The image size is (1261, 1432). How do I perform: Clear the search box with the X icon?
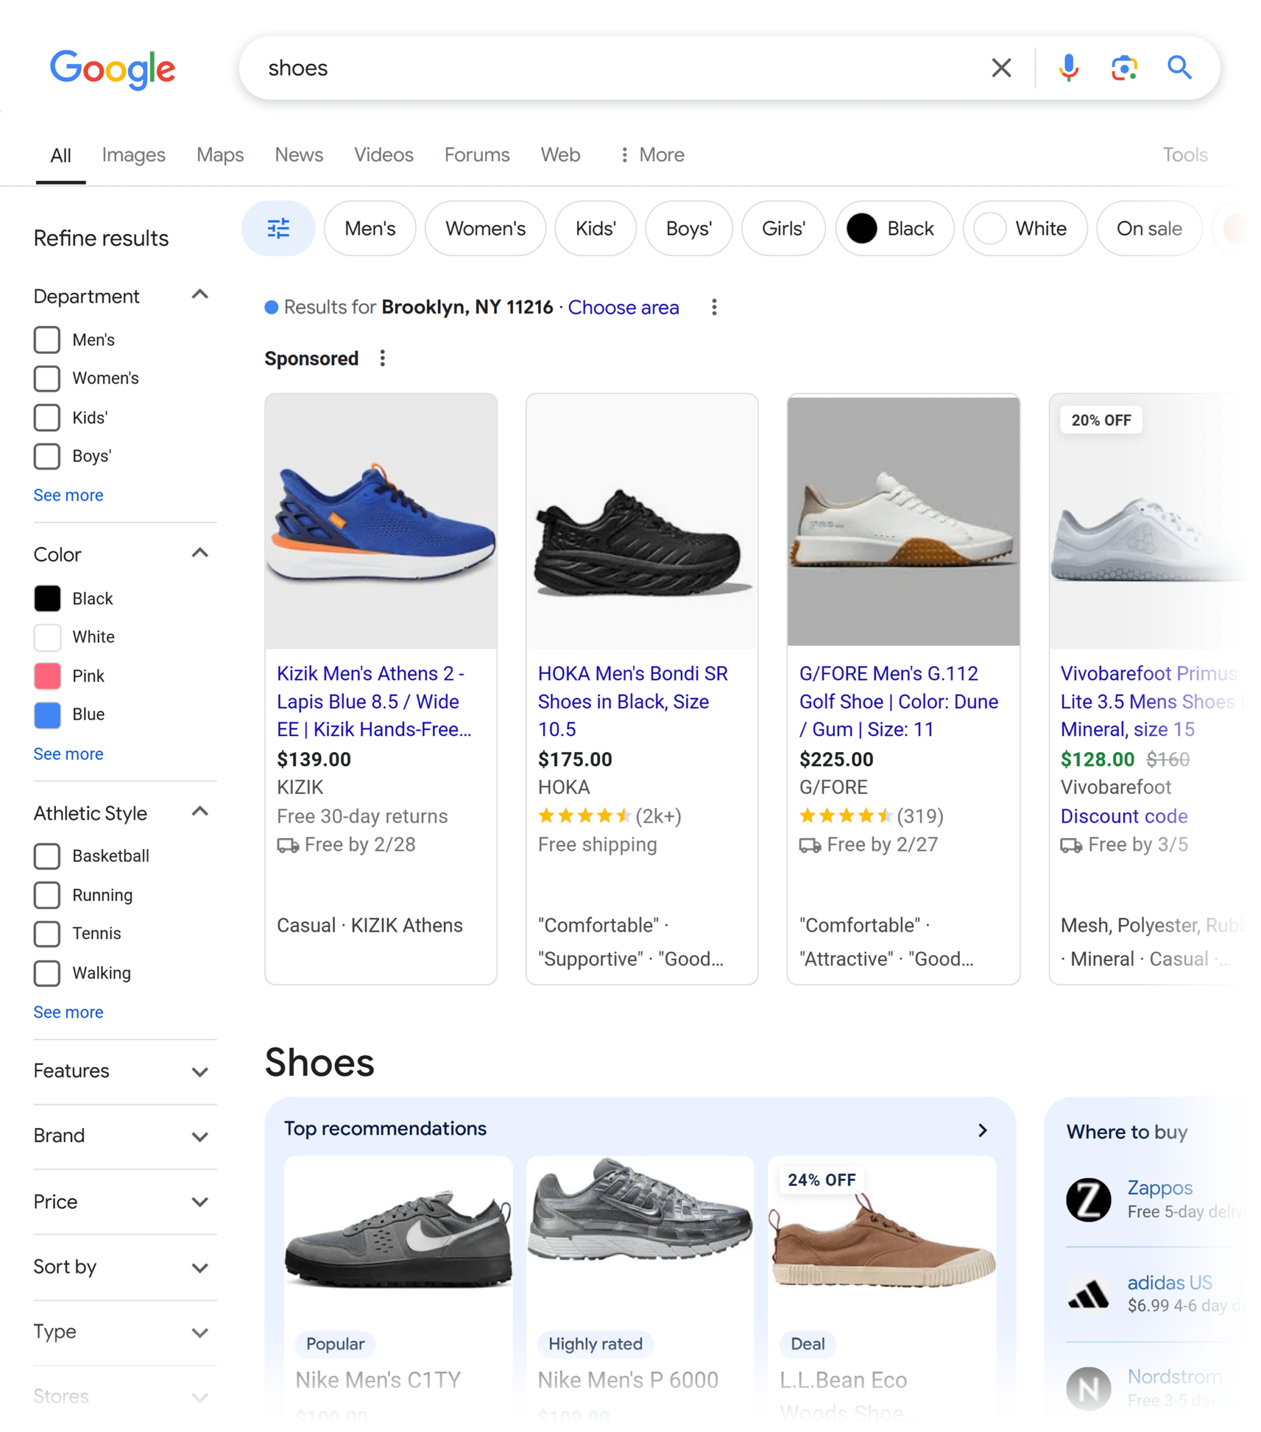(x=1001, y=68)
